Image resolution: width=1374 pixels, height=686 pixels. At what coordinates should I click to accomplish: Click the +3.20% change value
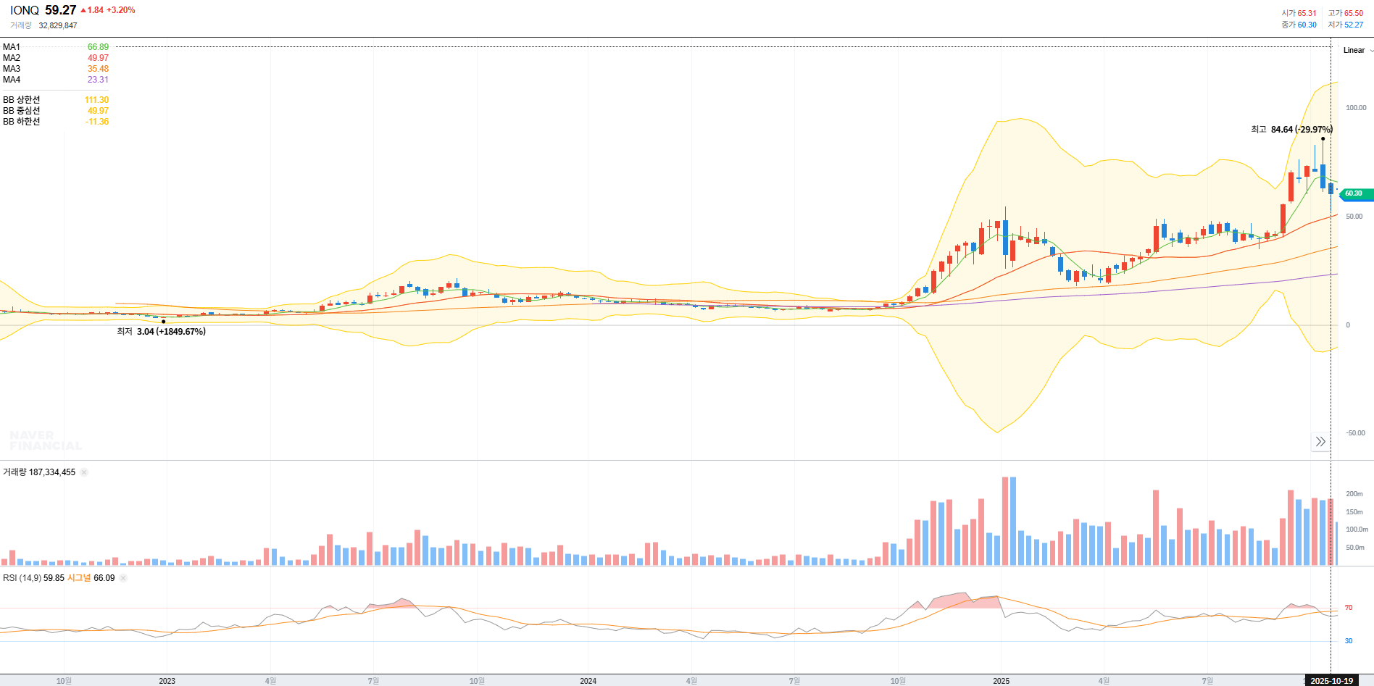pos(121,10)
